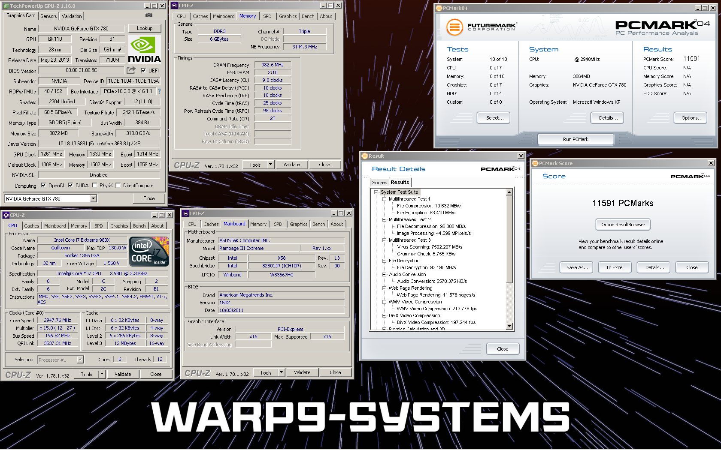Open Tools dropdown arrow in CPU-Z CPU window
This screenshot has width=721, height=450.
(102, 374)
